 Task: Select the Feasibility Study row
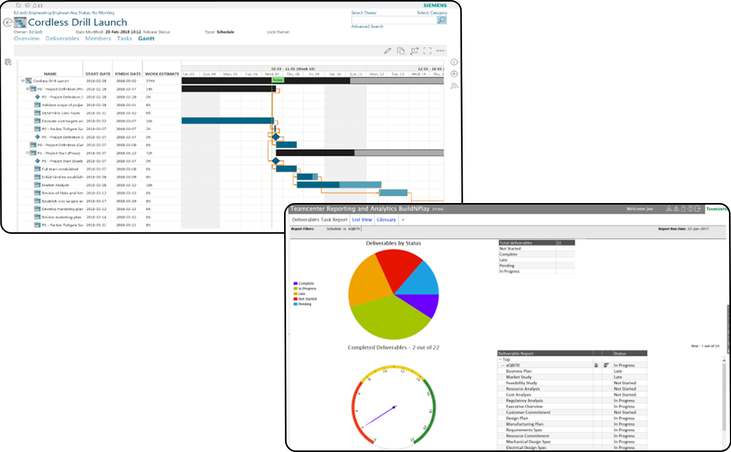pyautogui.click(x=572, y=383)
